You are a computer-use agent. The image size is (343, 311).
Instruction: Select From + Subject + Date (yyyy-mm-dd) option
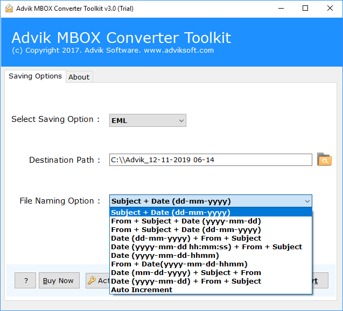(x=211, y=221)
